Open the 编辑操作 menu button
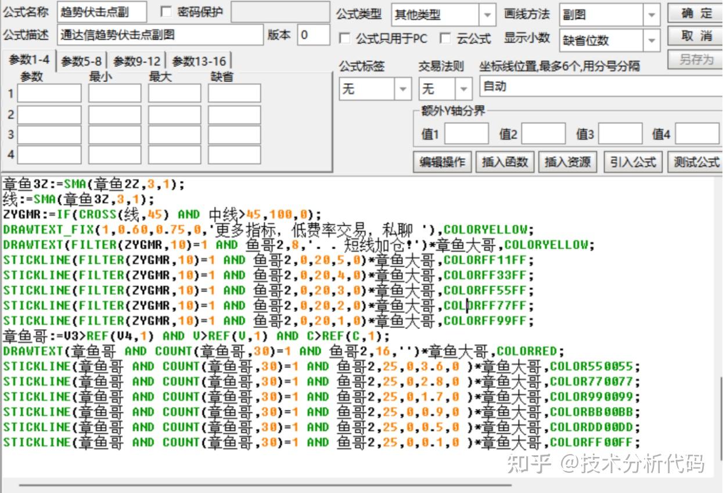This screenshot has width=723, height=493. pos(443,162)
